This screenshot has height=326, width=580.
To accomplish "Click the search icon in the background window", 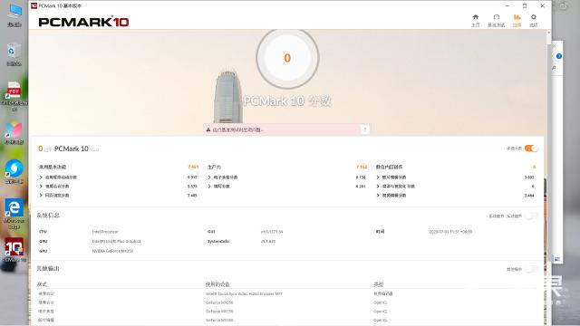I will click(555, 68).
